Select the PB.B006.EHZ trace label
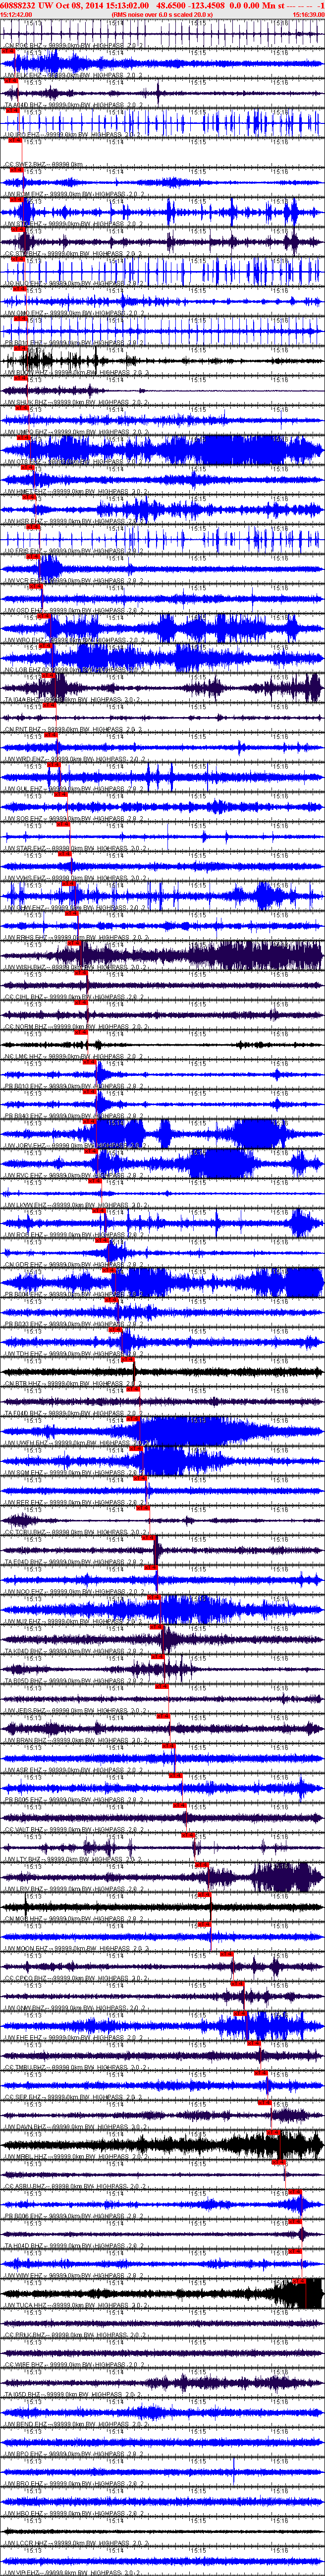 [x=74, y=1801]
